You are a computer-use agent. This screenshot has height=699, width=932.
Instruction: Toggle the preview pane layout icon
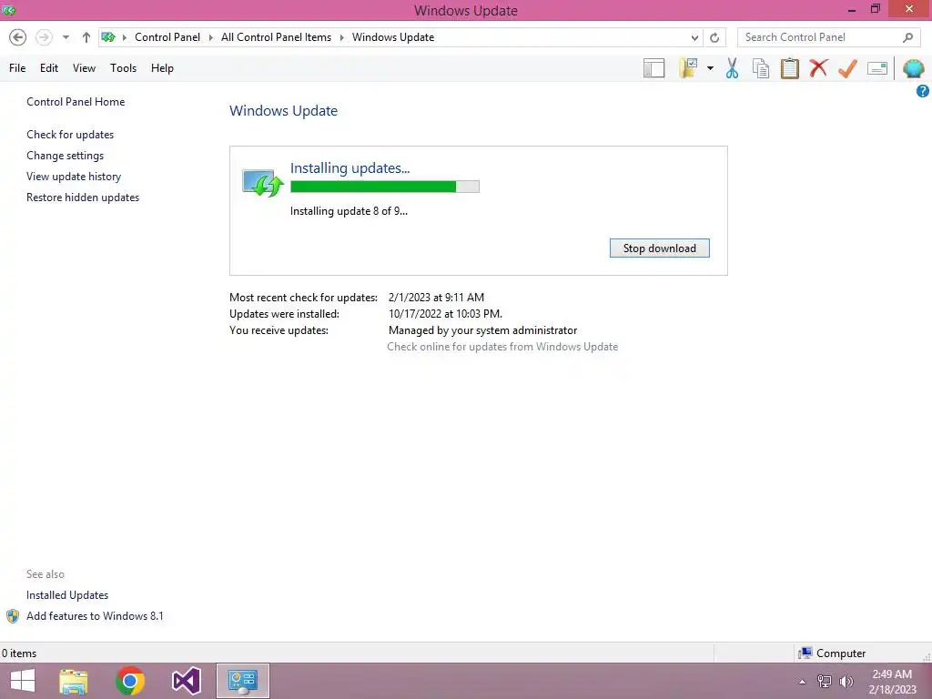pos(653,68)
